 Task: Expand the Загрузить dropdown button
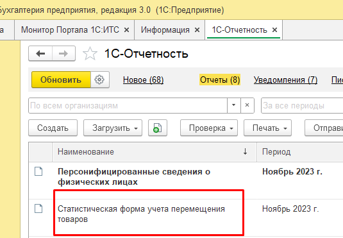(x=113, y=128)
